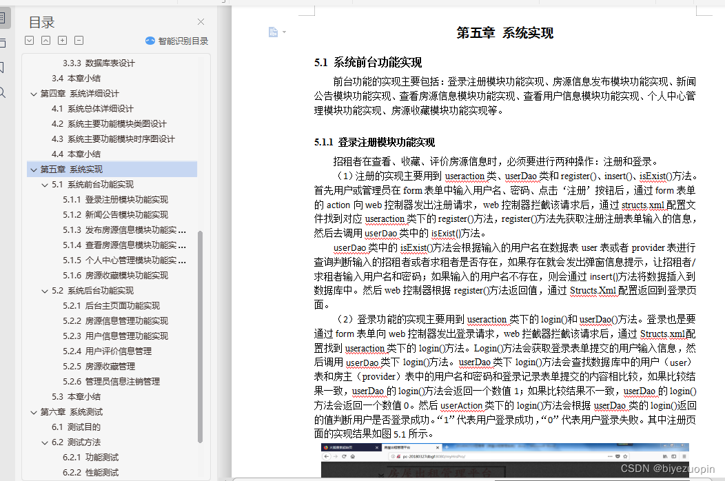Click heading 5.1 系统前台功能实现 in document

[x=368, y=63]
